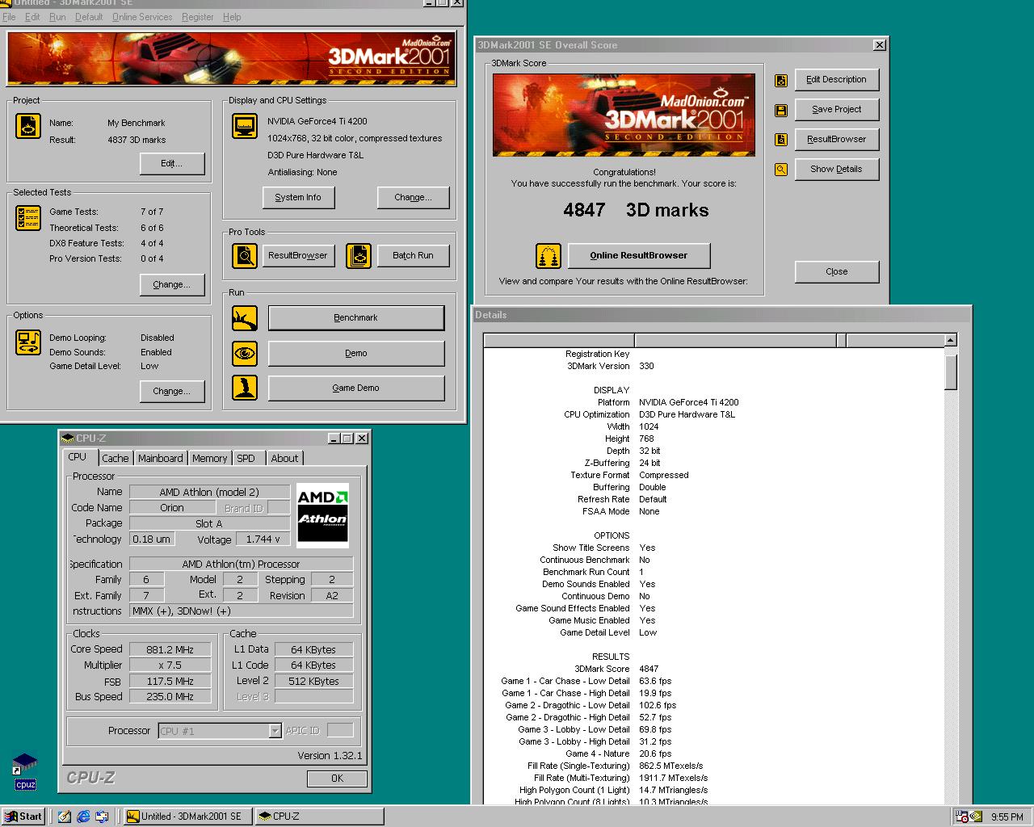
Task: Click the 9:55 PM taskbar clock
Action: coord(1007,817)
